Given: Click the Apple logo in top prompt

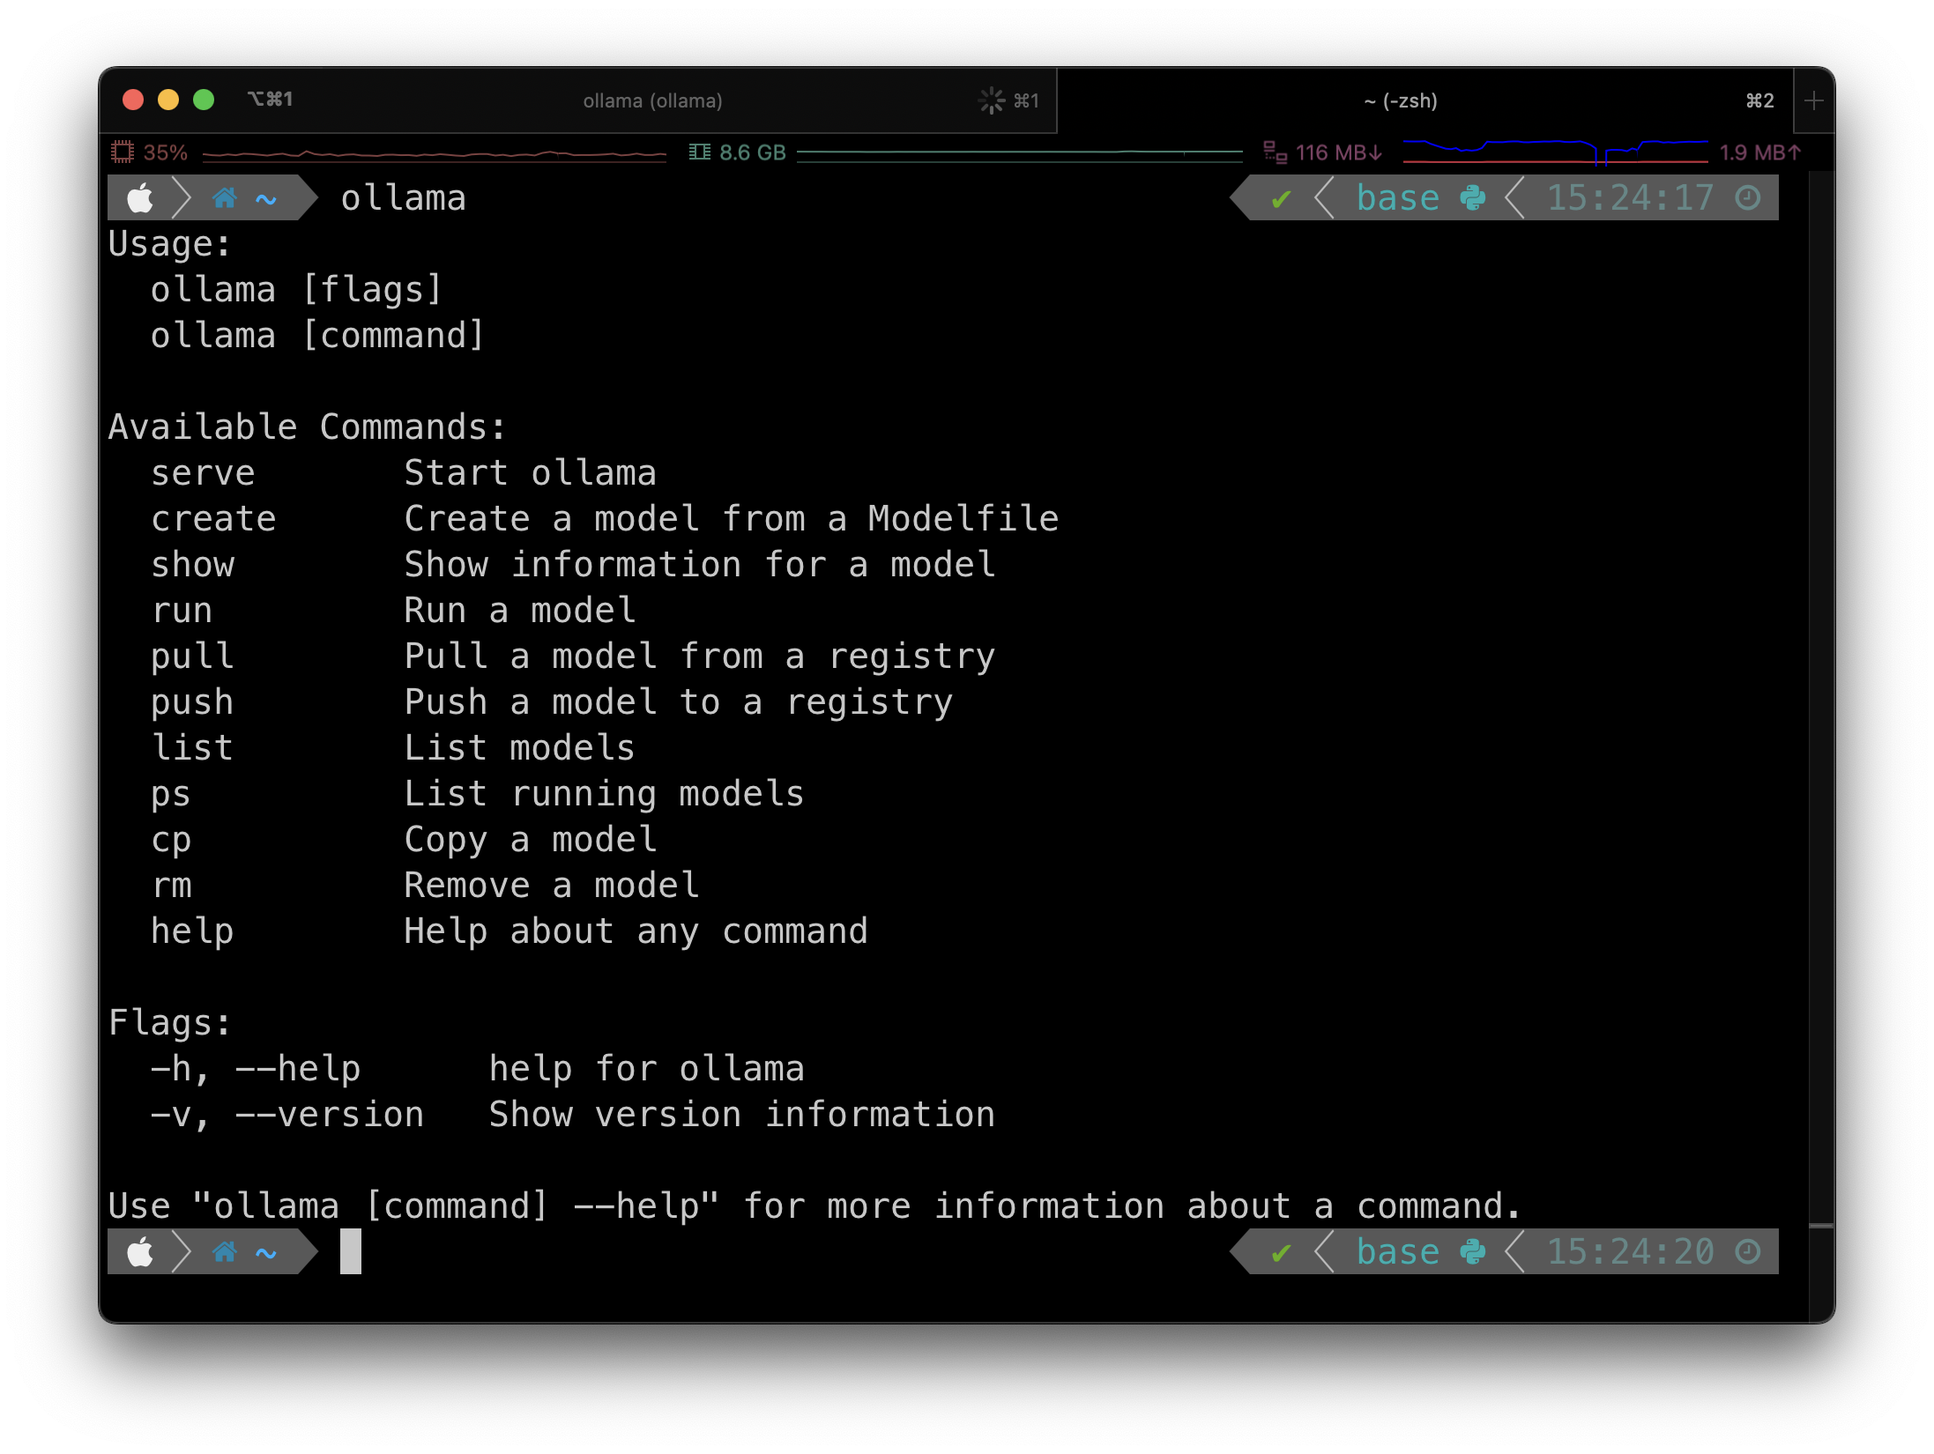Looking at the screenshot, I should pyautogui.click(x=140, y=197).
